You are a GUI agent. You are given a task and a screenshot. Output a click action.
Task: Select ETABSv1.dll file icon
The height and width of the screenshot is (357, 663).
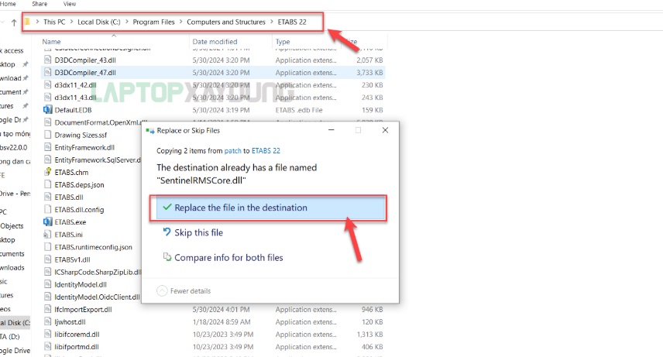pos(48,259)
